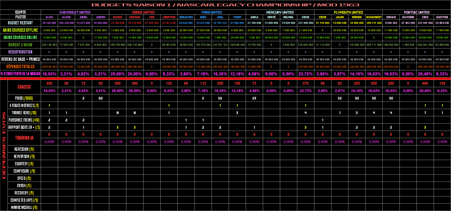
Task: Click the BANQUE (/900M) row label
Action: point(20,45)
